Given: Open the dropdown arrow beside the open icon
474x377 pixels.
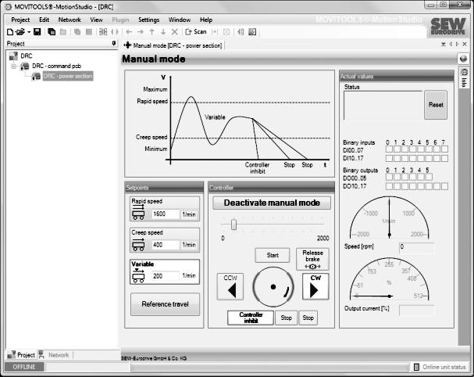Looking at the screenshot, I should coord(29,32).
